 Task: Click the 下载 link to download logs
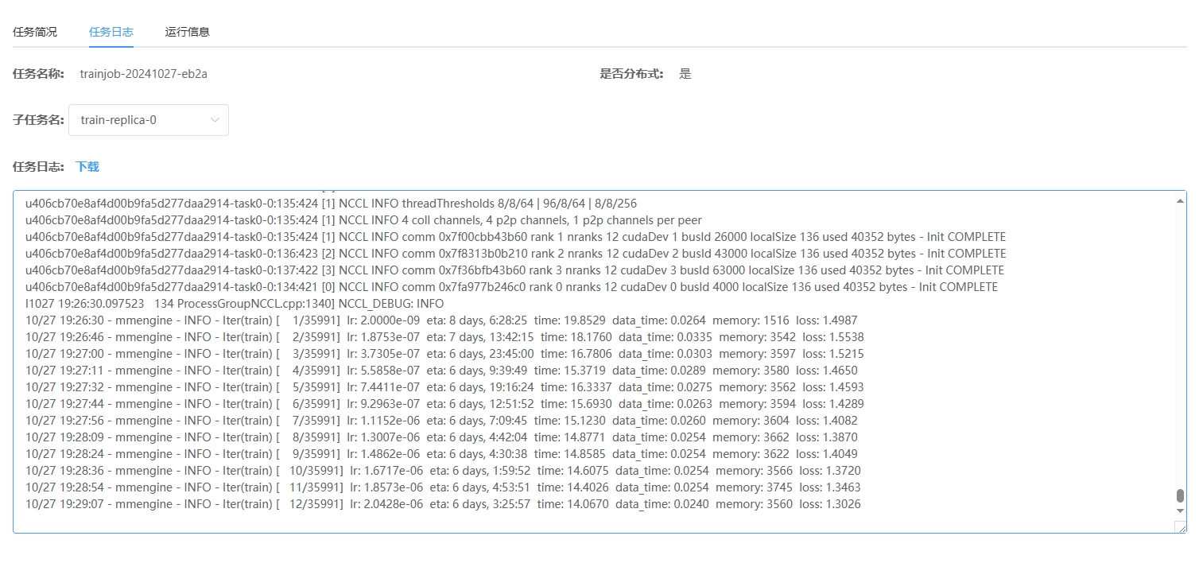(x=87, y=167)
